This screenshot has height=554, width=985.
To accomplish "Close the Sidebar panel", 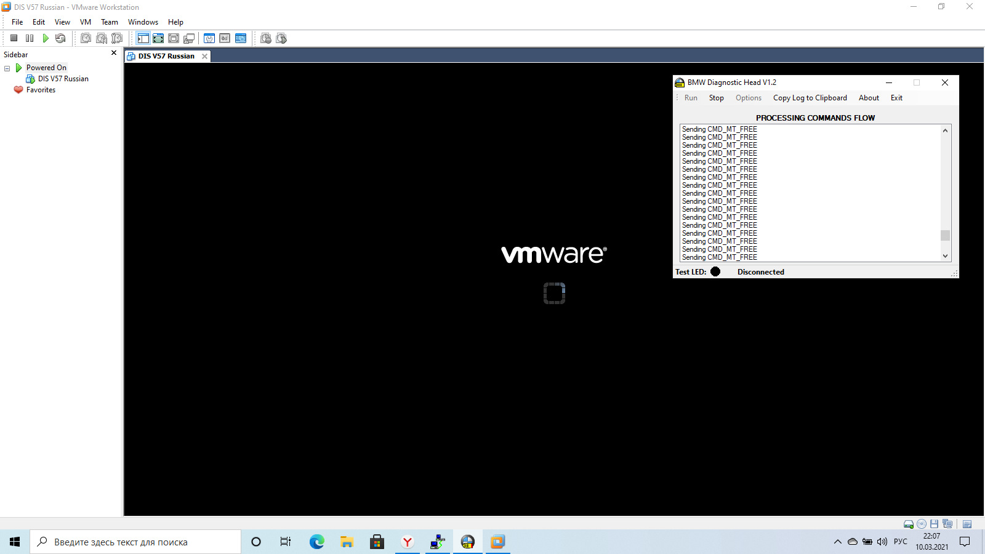I will coord(114,53).
